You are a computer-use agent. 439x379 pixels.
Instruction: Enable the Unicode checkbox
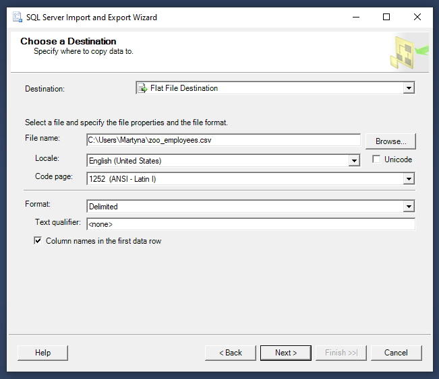376,160
